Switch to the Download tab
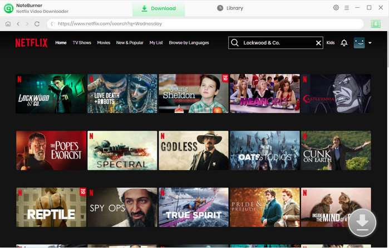 click(159, 8)
